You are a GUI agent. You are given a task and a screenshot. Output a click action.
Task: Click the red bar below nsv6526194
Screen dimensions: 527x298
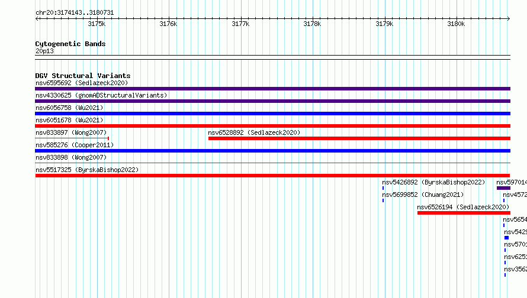[x=464, y=213]
